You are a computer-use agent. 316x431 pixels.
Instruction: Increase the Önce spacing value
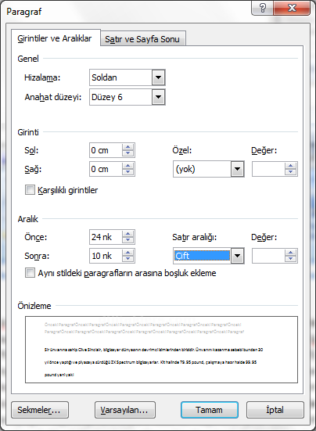127,234
